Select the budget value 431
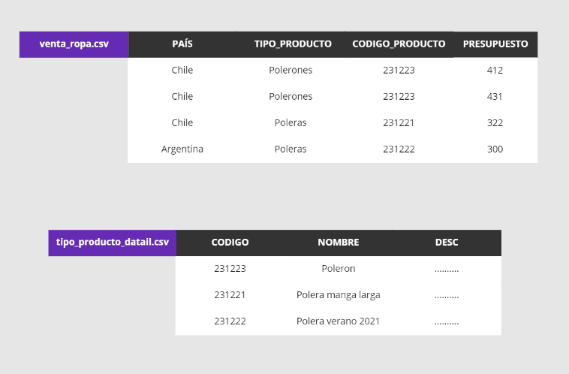This screenshot has height=374, width=569. pos(495,97)
